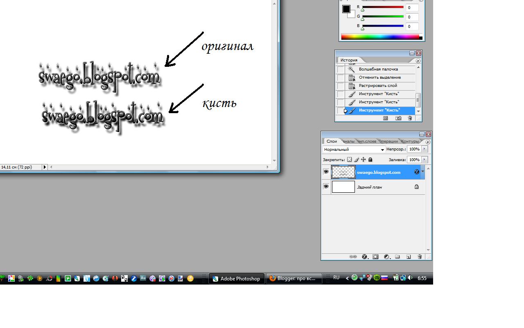
Task: Select the История tab
Action: tap(349, 60)
